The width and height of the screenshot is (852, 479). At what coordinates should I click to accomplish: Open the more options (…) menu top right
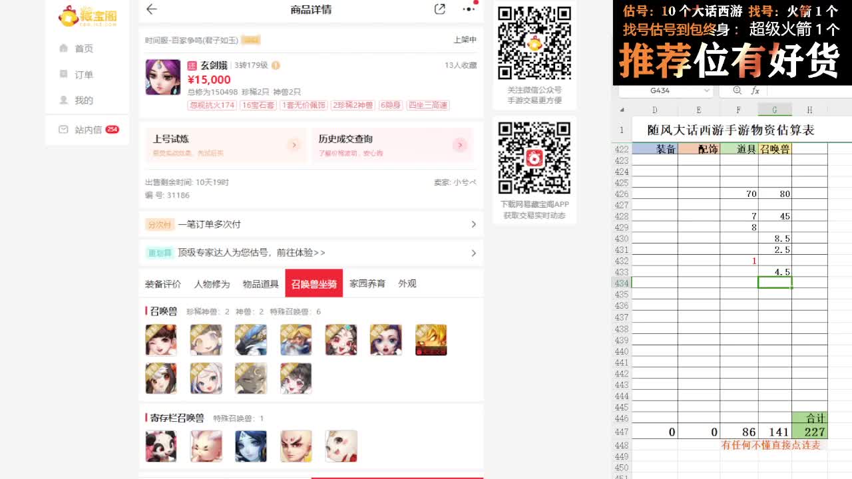pos(468,10)
